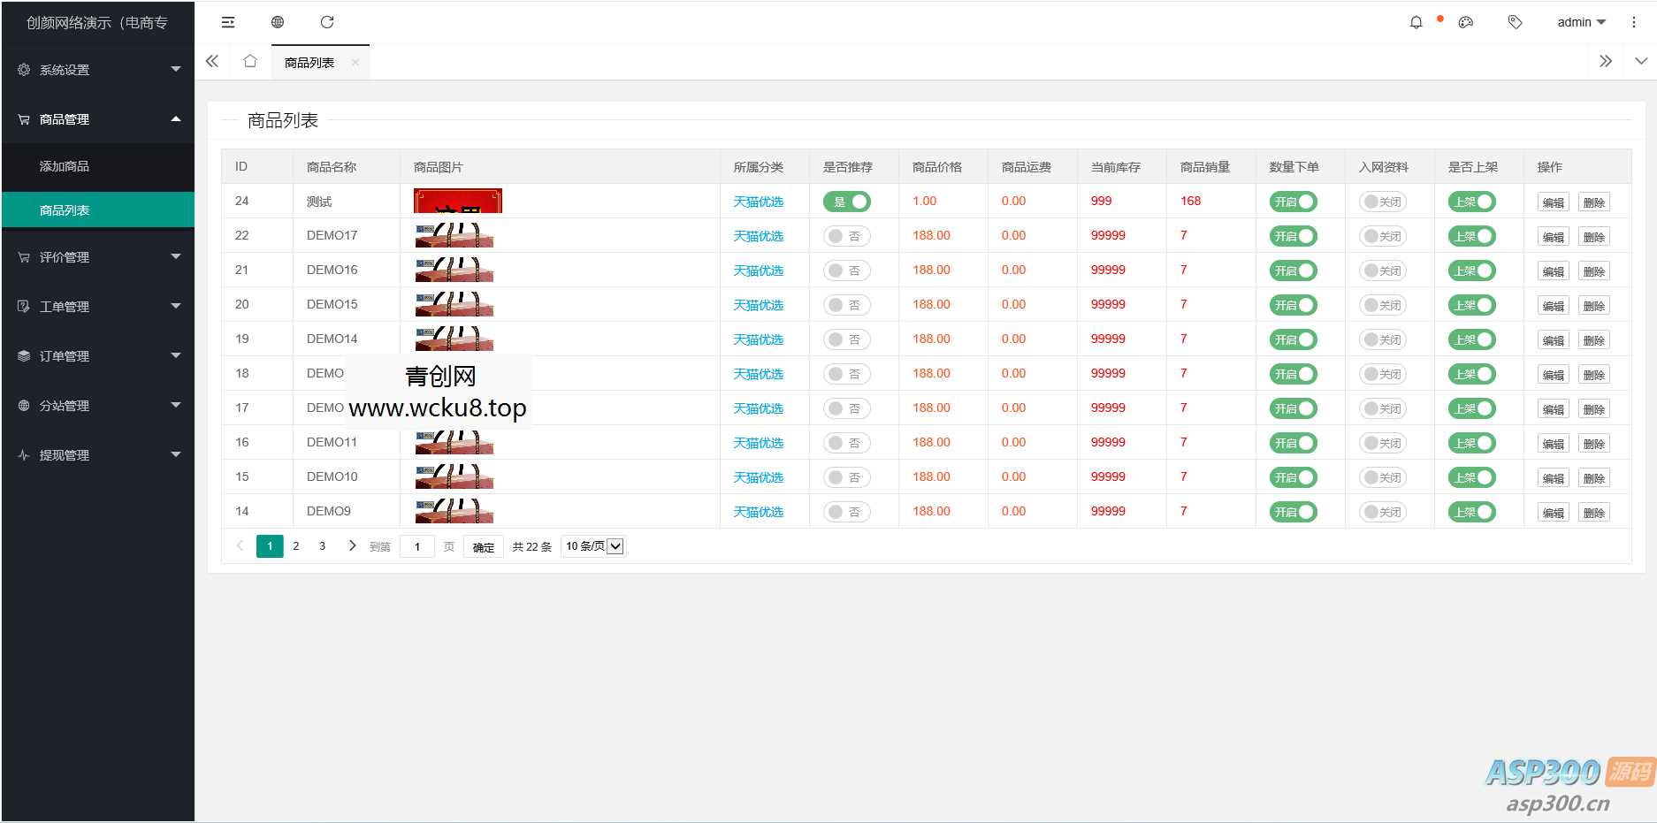
Task: Toggle recommended switch for product 测试
Action: (x=846, y=202)
